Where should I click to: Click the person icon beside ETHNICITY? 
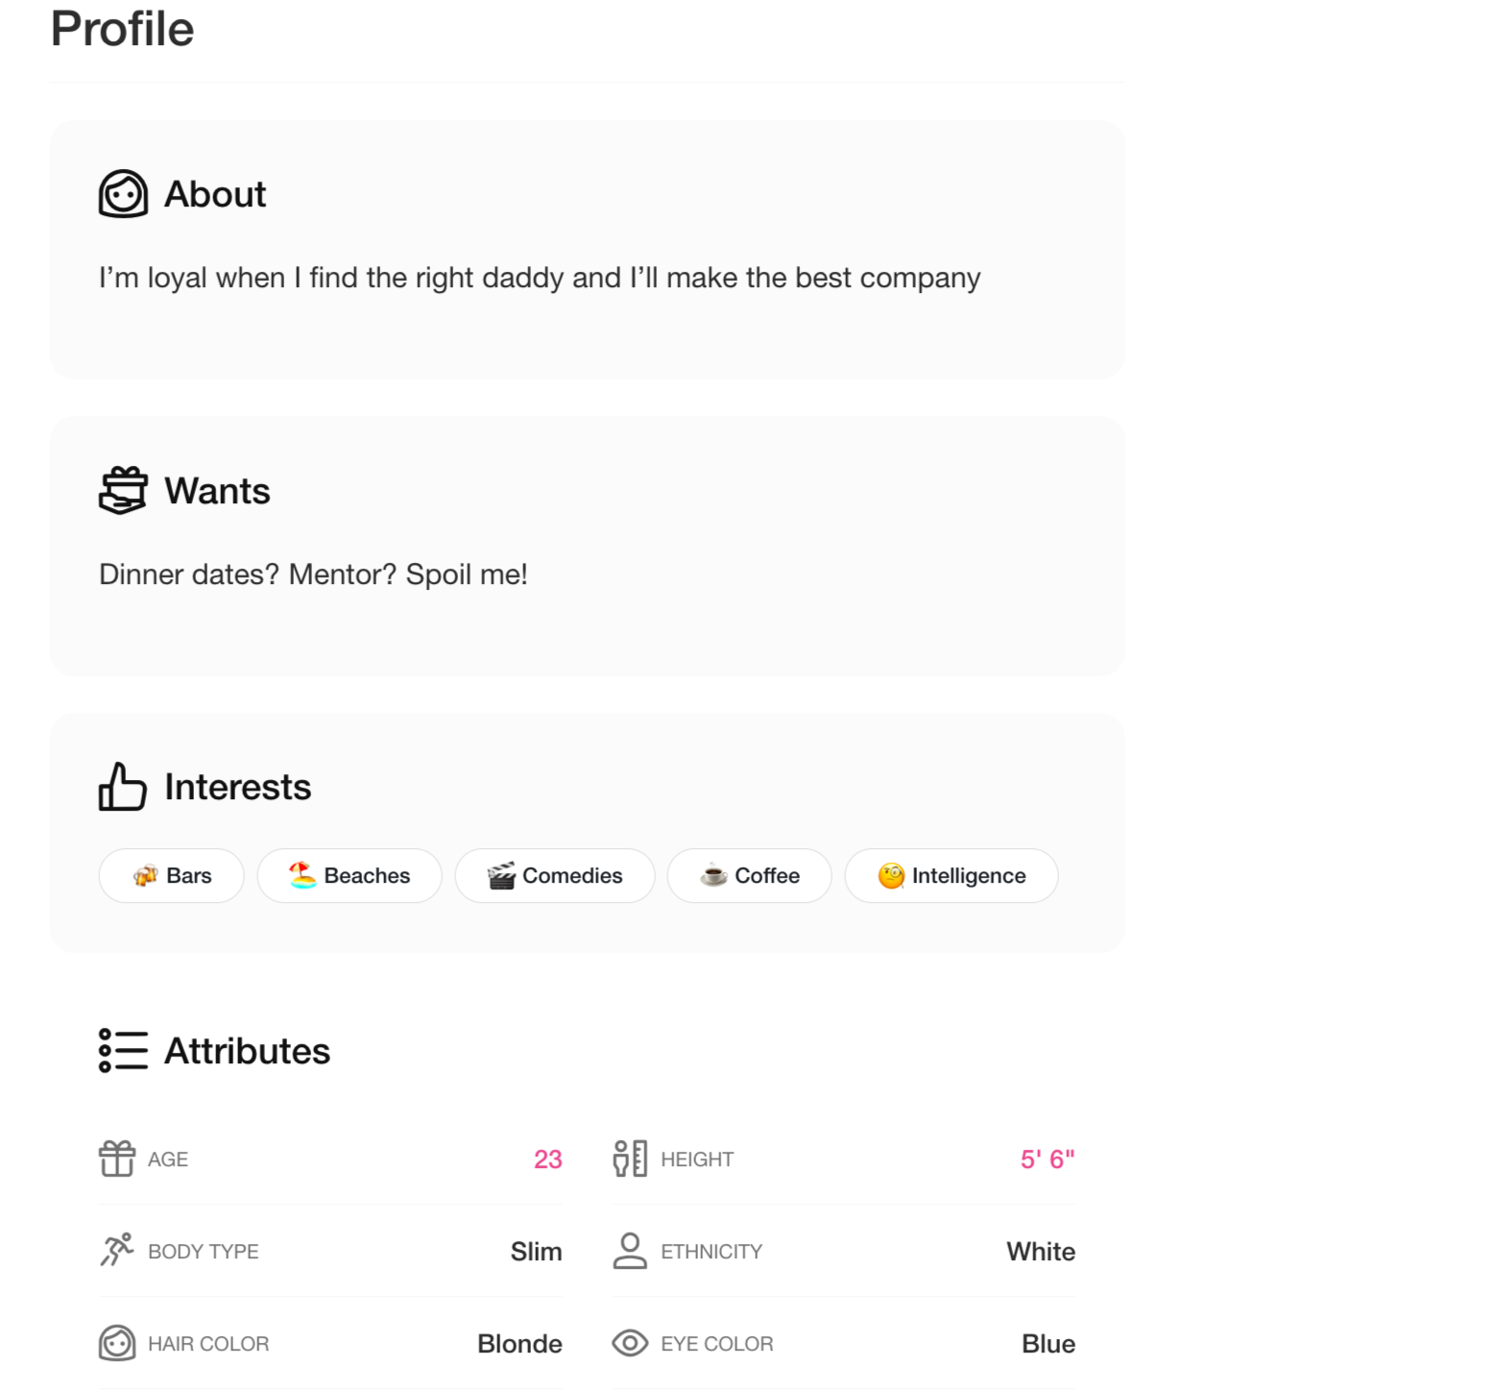(x=630, y=1251)
